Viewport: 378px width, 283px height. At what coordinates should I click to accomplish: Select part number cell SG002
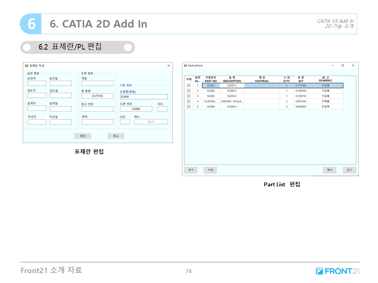pos(211,91)
